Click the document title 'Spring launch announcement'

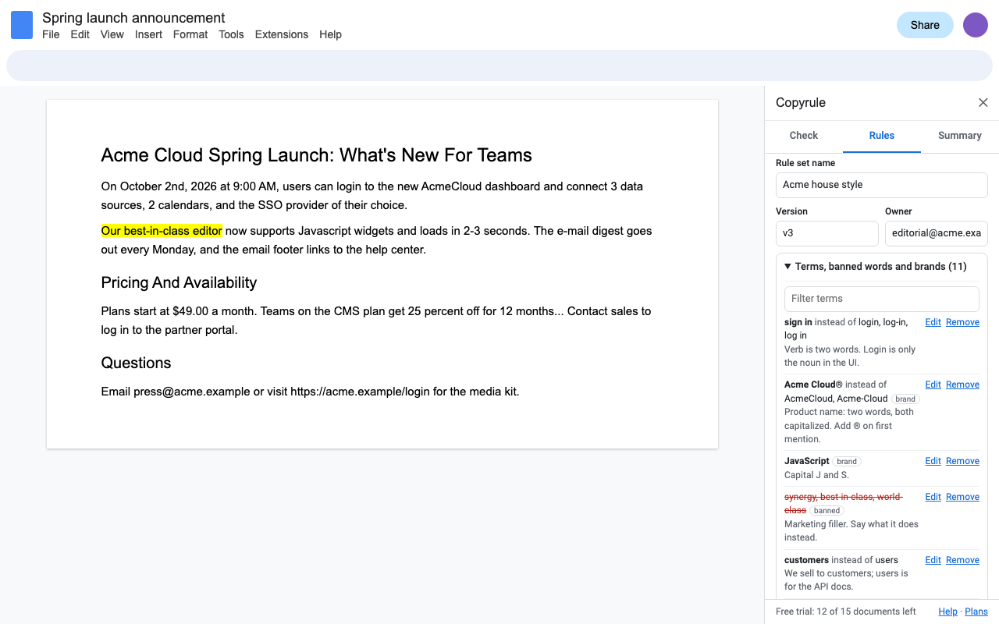133,18
